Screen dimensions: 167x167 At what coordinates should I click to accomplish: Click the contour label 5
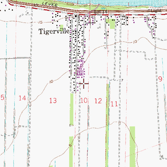(70, 145)
